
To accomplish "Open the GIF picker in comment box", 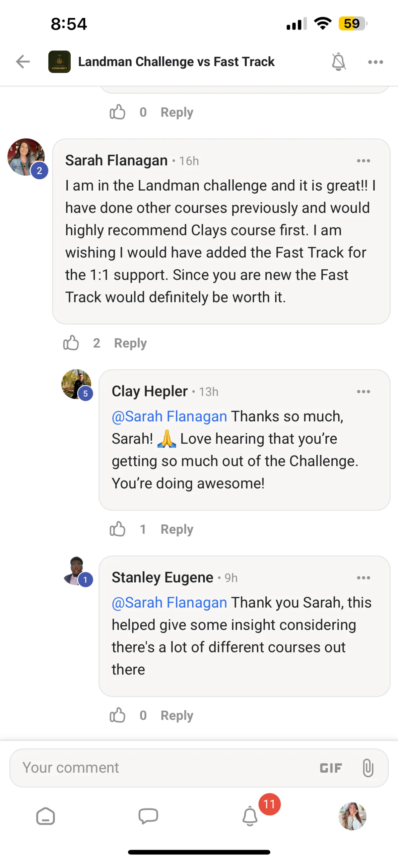I will [x=330, y=768].
